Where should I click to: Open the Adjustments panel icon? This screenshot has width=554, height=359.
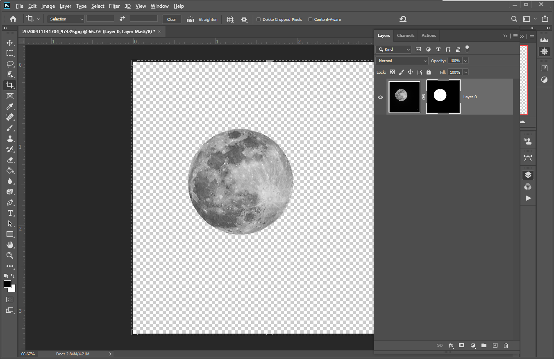click(544, 79)
